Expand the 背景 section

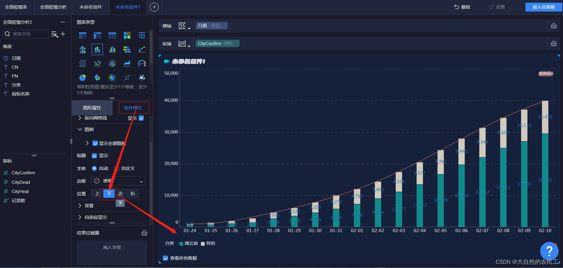coord(80,205)
